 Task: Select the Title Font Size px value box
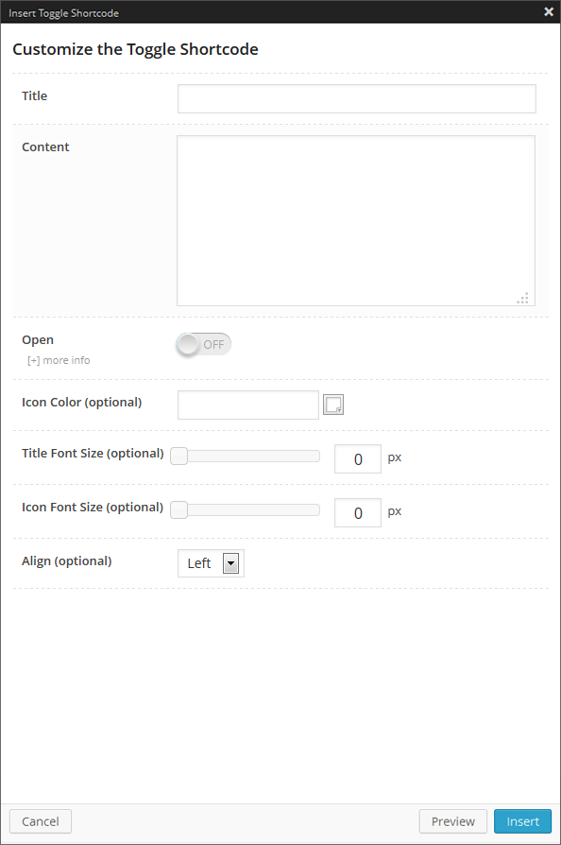click(358, 459)
